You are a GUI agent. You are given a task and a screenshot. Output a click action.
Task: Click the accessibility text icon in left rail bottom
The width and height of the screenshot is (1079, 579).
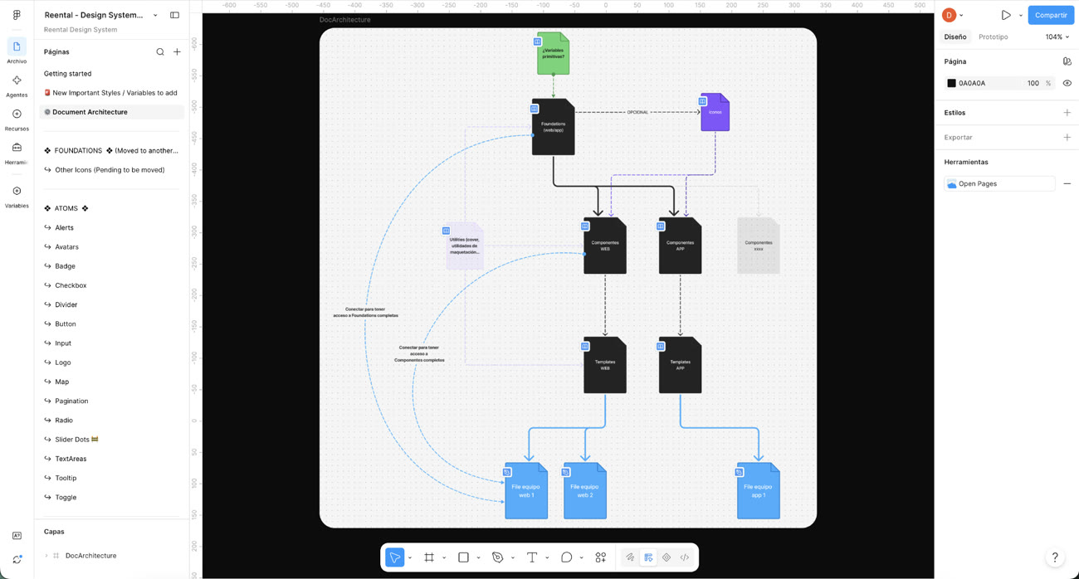[17, 536]
